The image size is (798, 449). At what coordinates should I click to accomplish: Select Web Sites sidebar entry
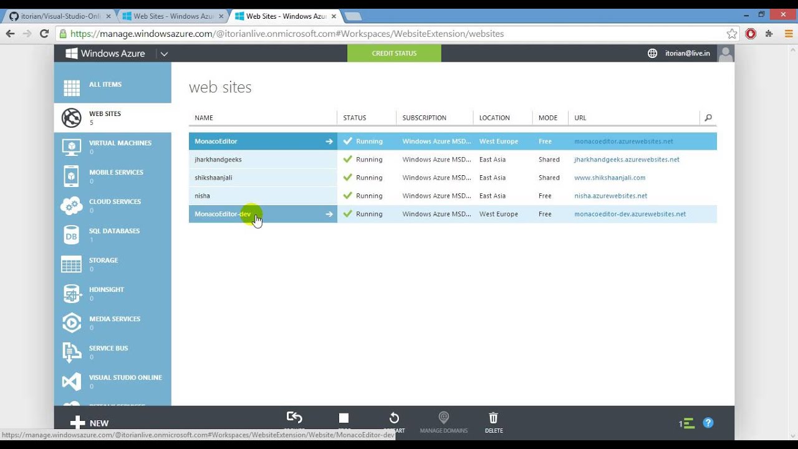pos(112,117)
